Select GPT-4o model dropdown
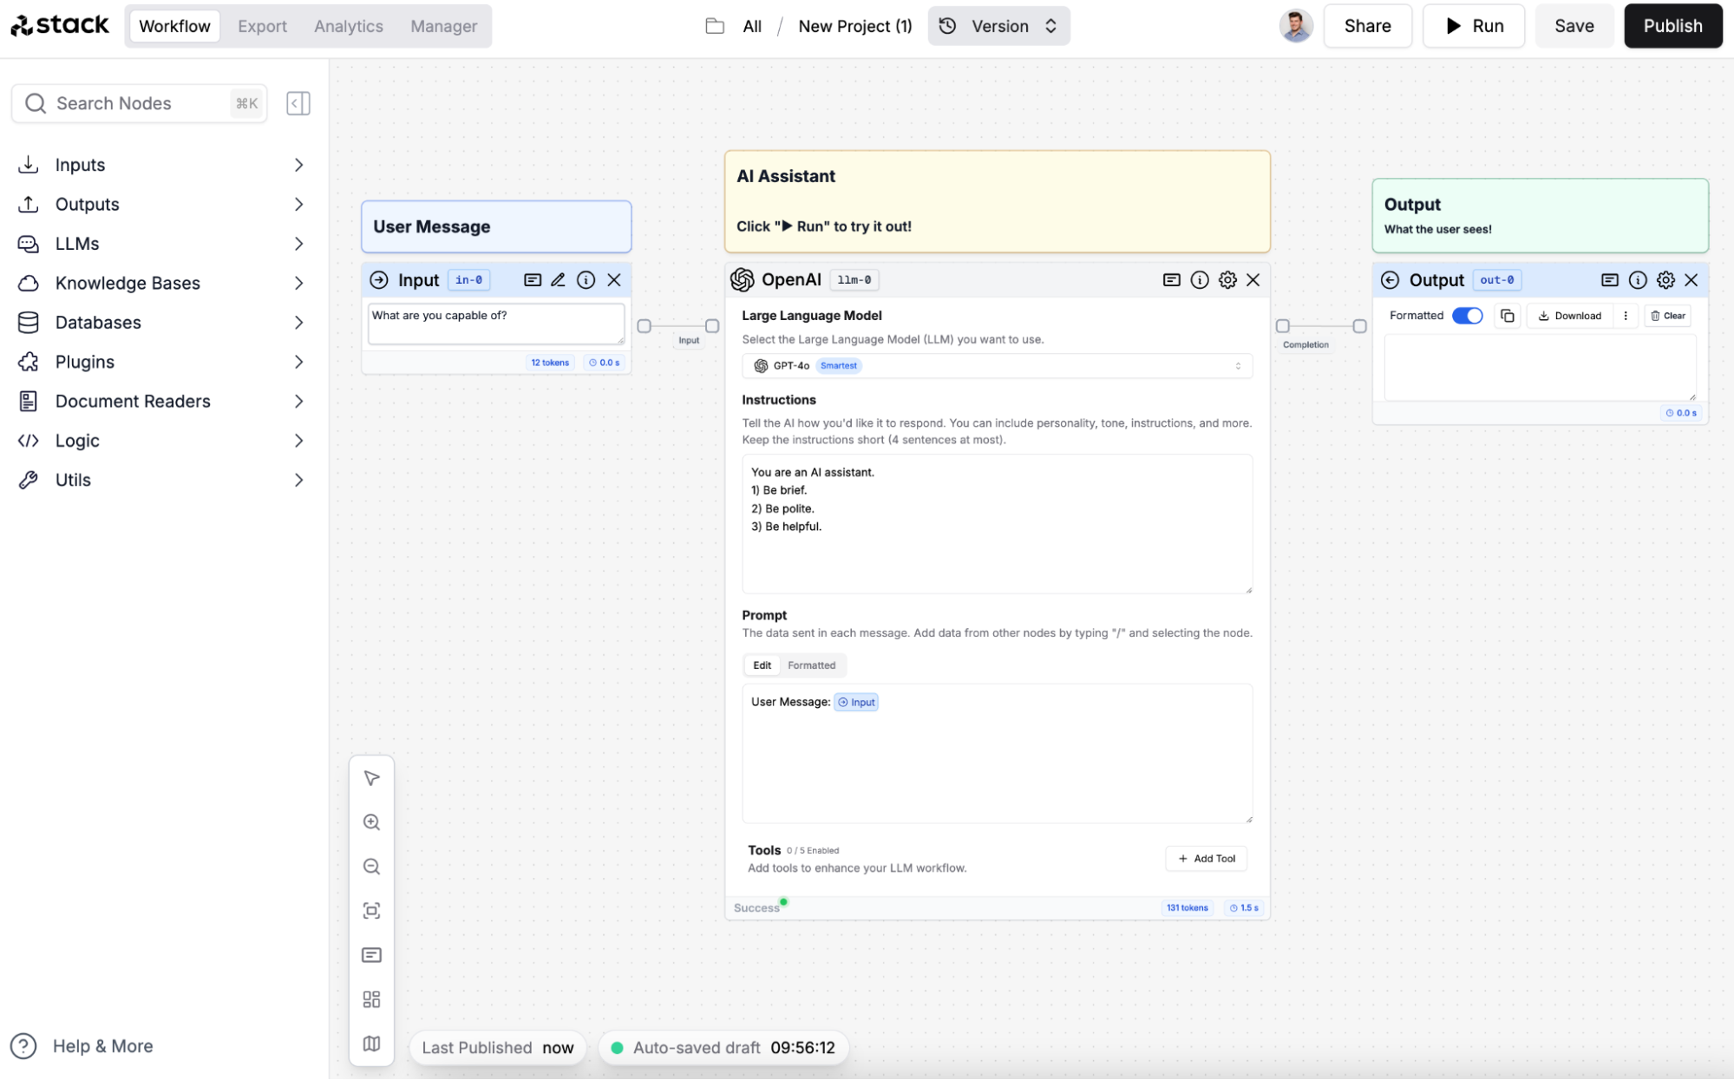1734x1080 pixels. 995,364
